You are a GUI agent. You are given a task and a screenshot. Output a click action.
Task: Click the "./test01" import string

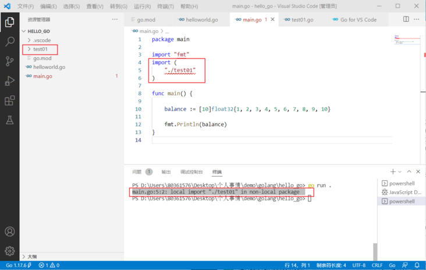pos(180,70)
